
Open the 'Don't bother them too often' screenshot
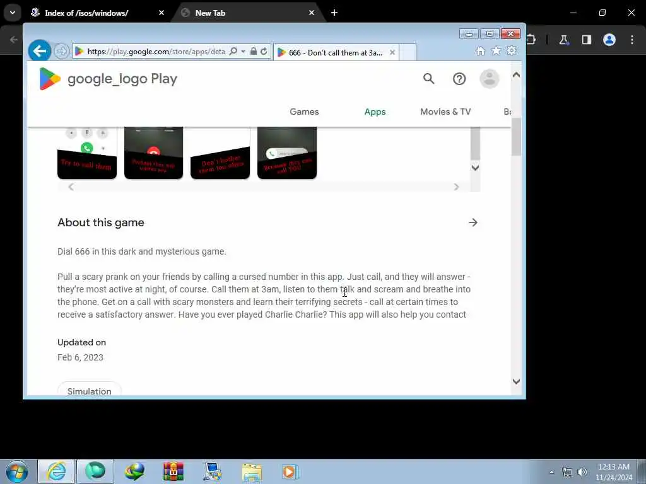click(220, 153)
